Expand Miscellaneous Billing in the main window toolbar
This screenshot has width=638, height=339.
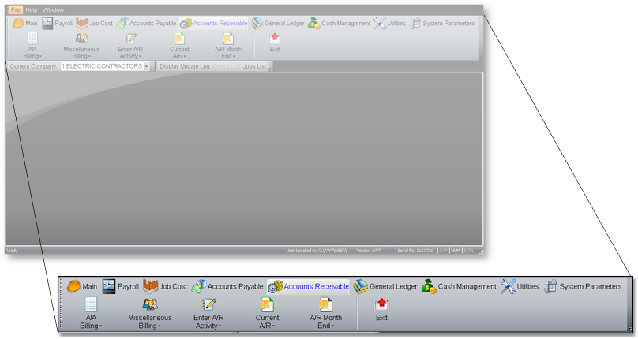point(81,46)
